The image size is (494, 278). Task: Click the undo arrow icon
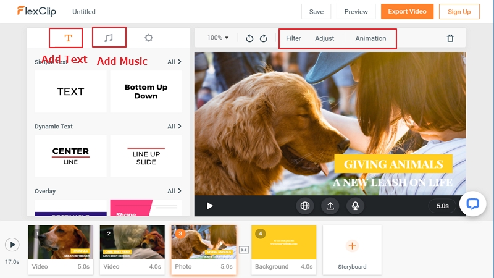pyautogui.click(x=249, y=38)
